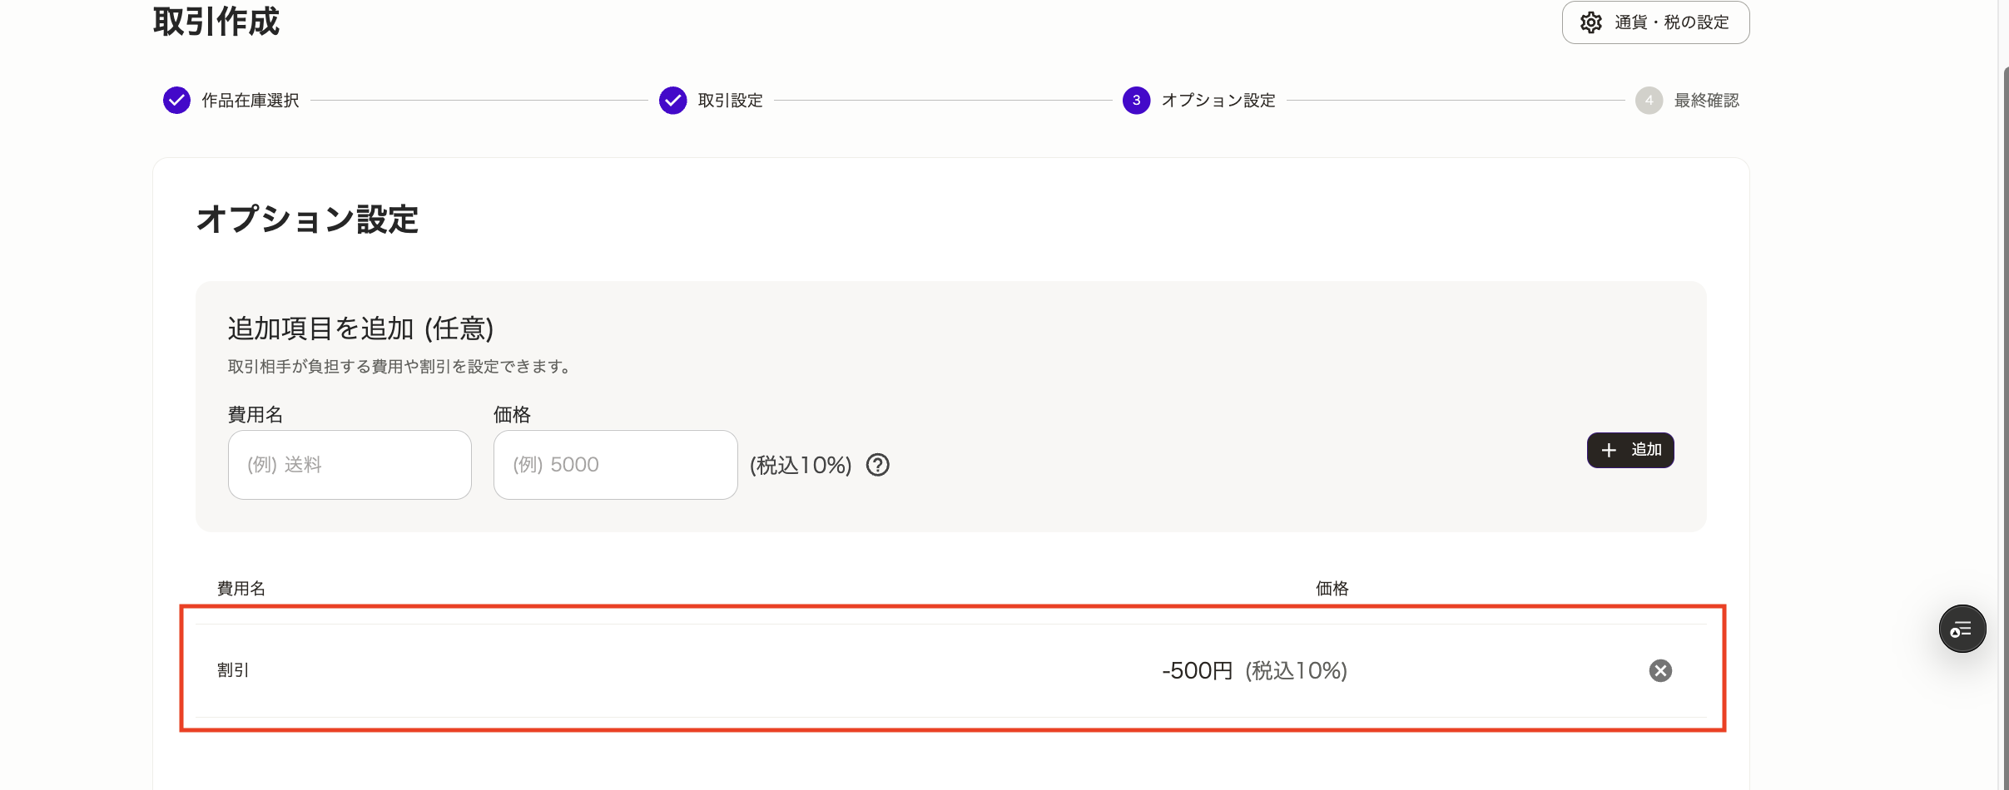Click the (税込10%) label beside price input
Screen dimensions: 2009x790
point(801,465)
